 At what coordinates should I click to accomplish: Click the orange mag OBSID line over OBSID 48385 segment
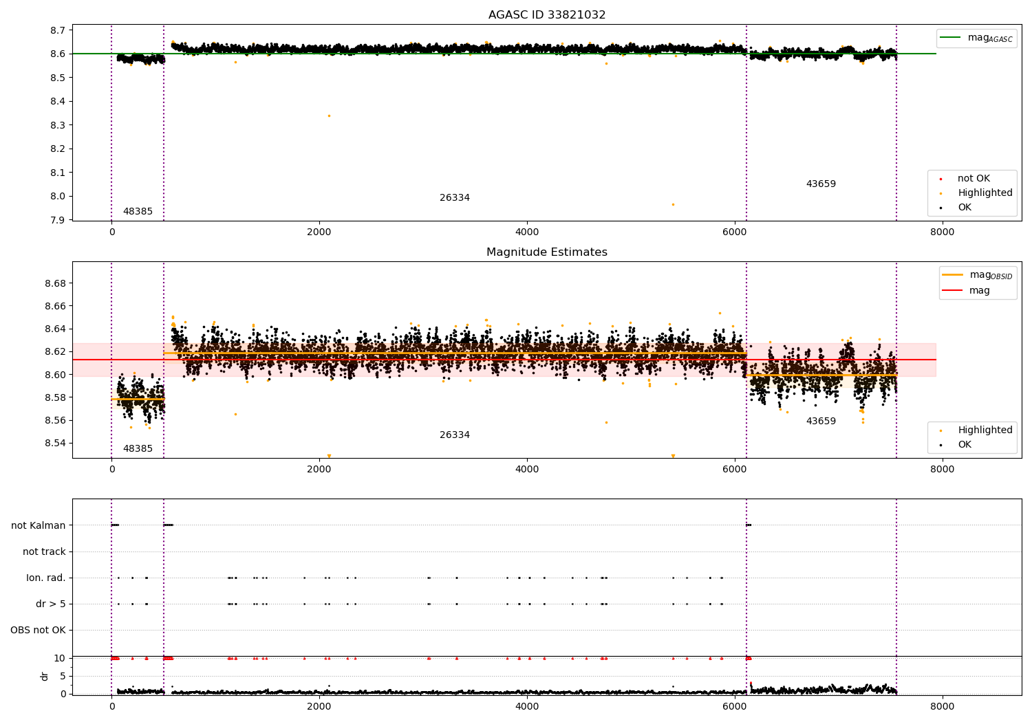(x=138, y=399)
